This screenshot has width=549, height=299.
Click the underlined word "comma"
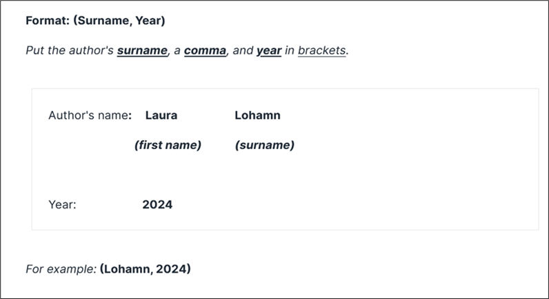205,50
